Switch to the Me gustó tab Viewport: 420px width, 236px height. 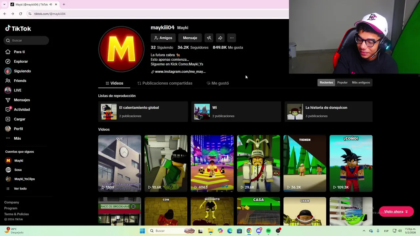tap(218, 83)
